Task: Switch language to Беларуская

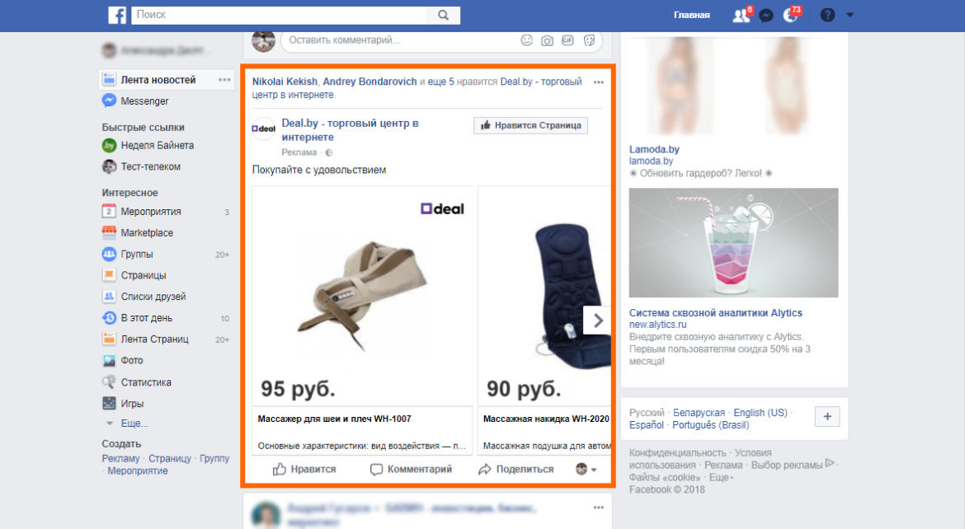Action: pos(699,413)
